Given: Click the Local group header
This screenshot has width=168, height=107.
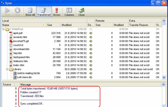Looking at the screenshot, I should click(x=44, y=21).
